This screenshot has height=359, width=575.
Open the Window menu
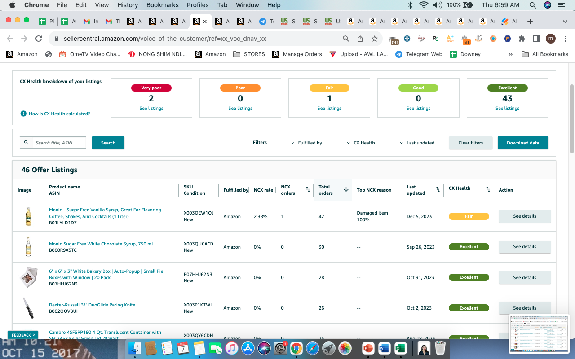247,5
